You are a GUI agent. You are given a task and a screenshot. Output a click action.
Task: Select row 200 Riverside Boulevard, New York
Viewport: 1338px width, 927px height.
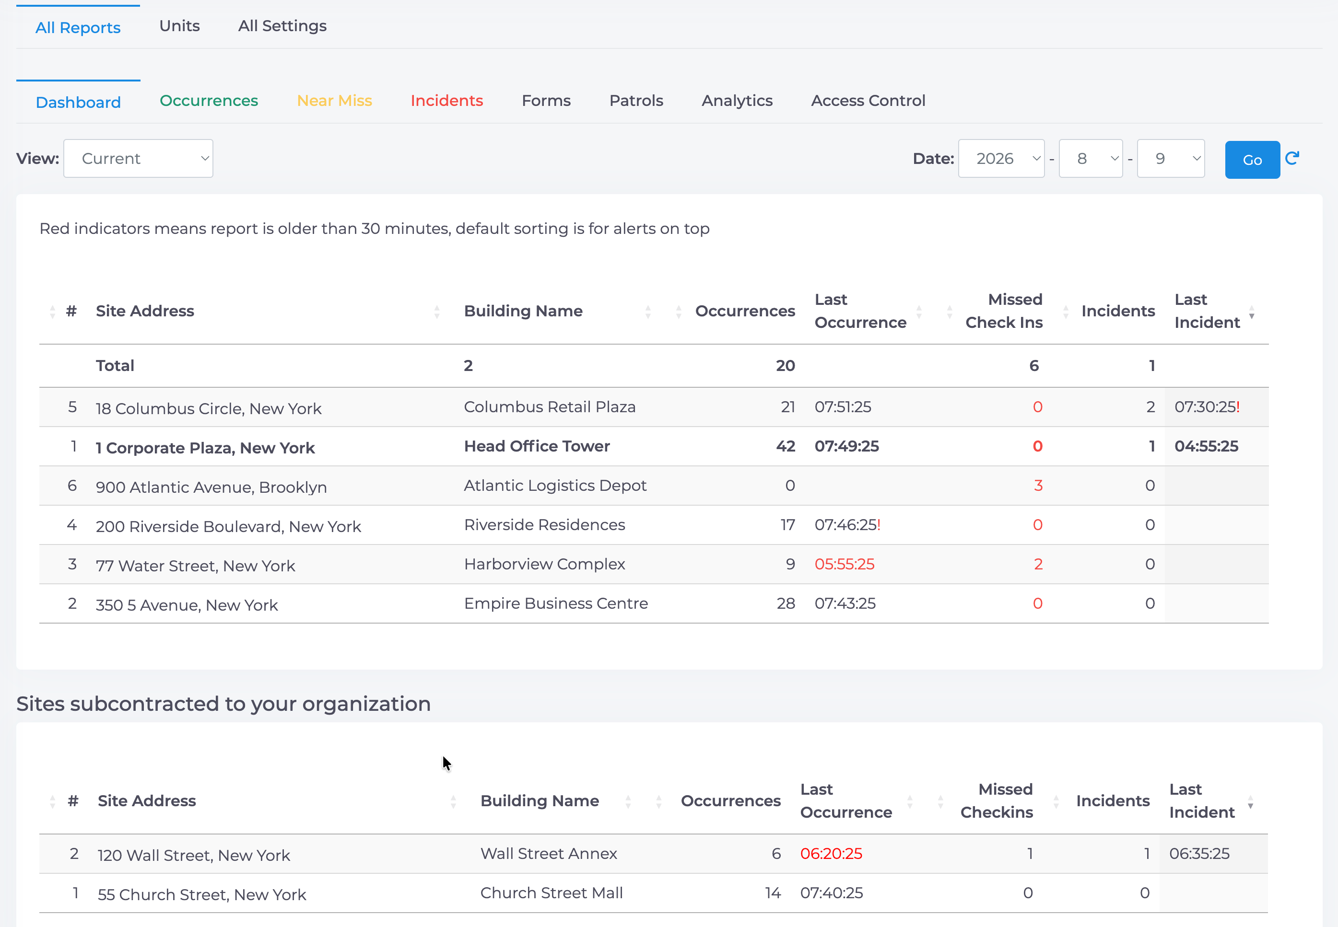654,525
